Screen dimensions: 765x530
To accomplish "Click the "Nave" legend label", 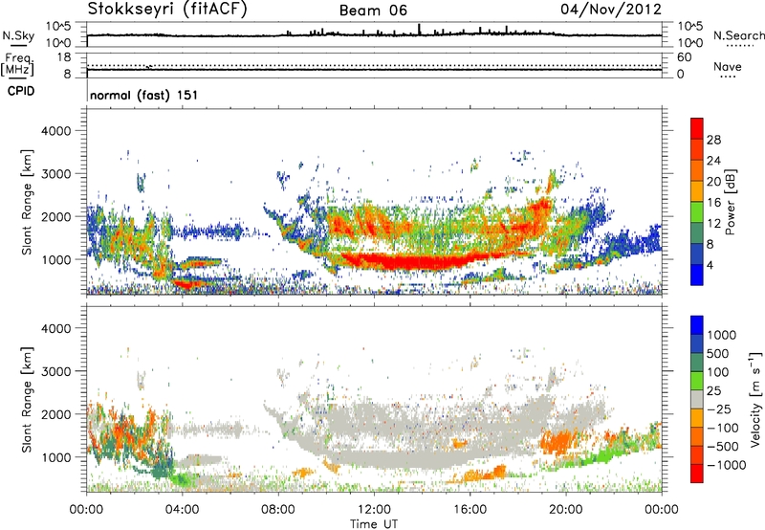I will (728, 66).
